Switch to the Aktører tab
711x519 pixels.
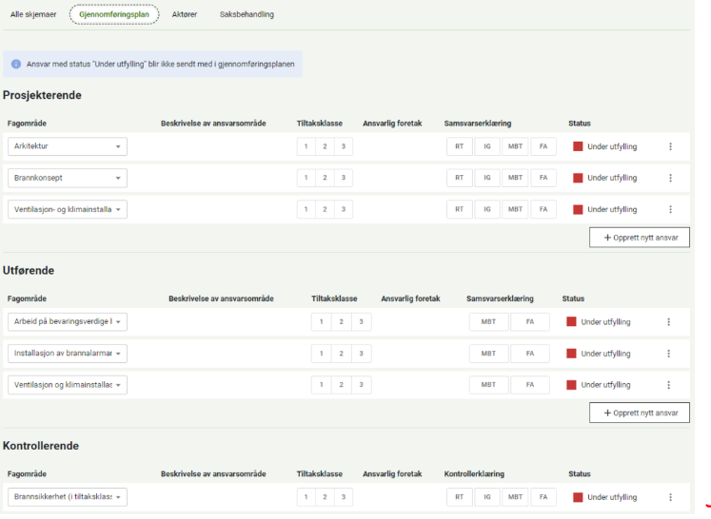(185, 15)
